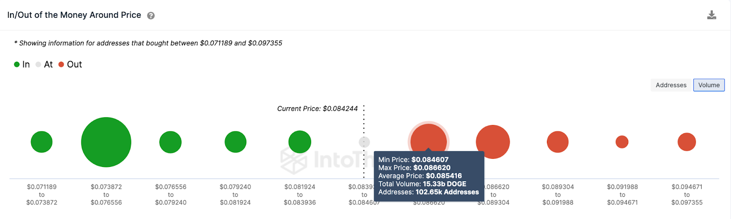Click the smallest red bubble
The height and width of the screenshot is (219, 731).
622,142
